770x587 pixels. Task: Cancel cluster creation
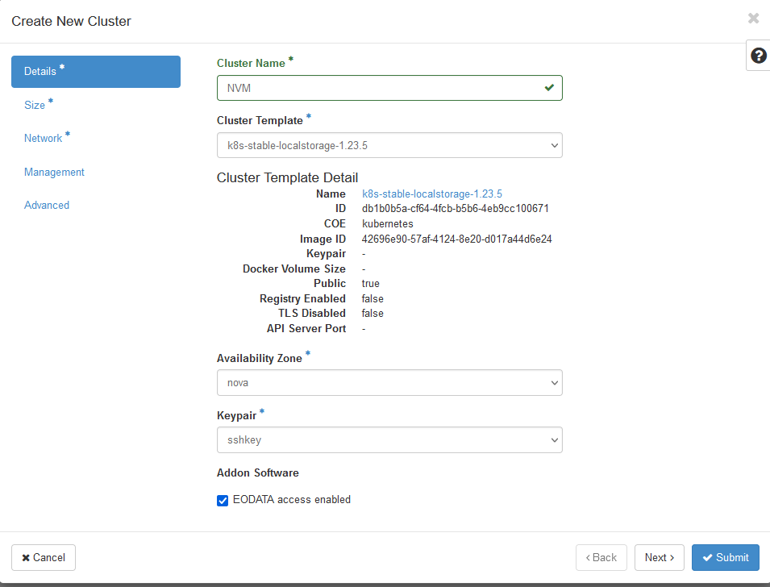43,557
